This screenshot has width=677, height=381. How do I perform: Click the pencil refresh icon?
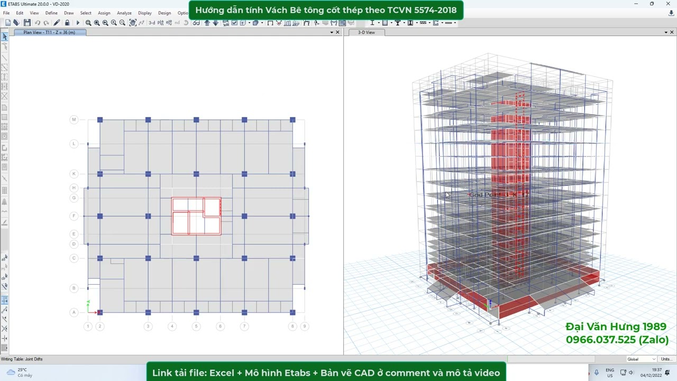(57, 23)
